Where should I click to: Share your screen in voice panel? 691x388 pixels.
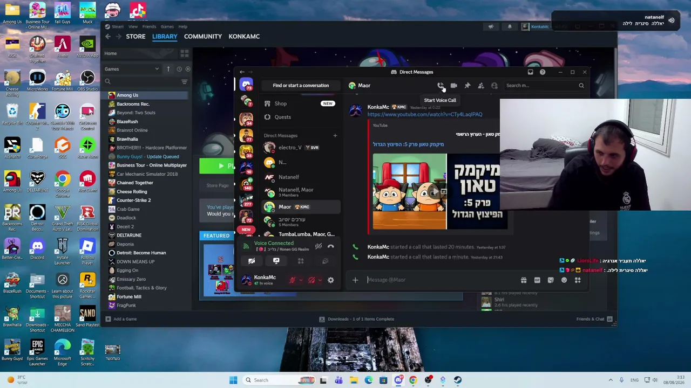[x=276, y=261]
